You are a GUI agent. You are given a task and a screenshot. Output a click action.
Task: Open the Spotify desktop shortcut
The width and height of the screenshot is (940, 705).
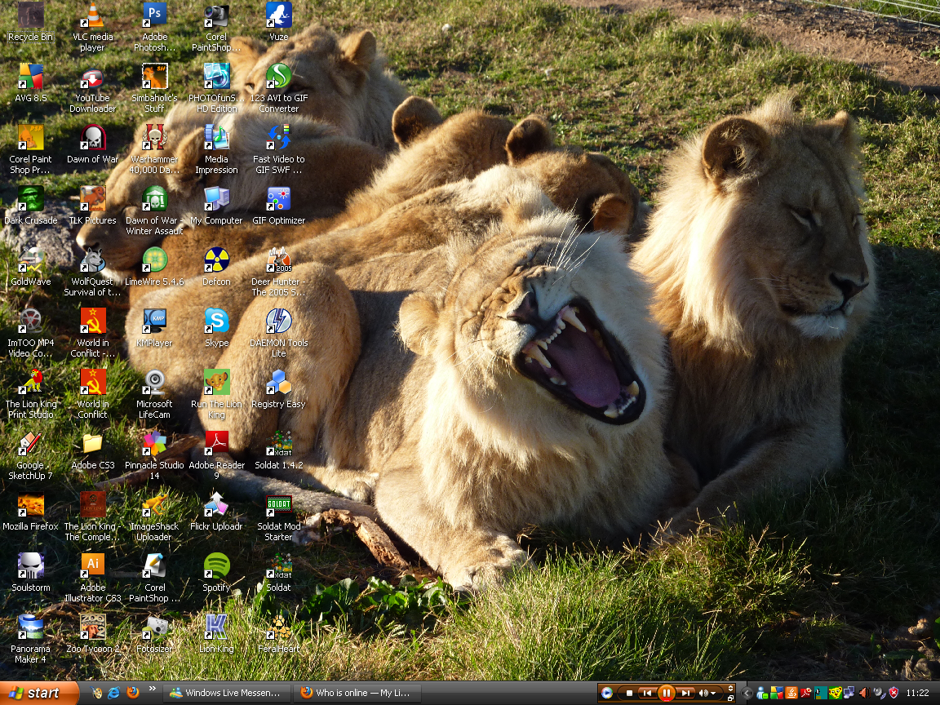pos(216,566)
